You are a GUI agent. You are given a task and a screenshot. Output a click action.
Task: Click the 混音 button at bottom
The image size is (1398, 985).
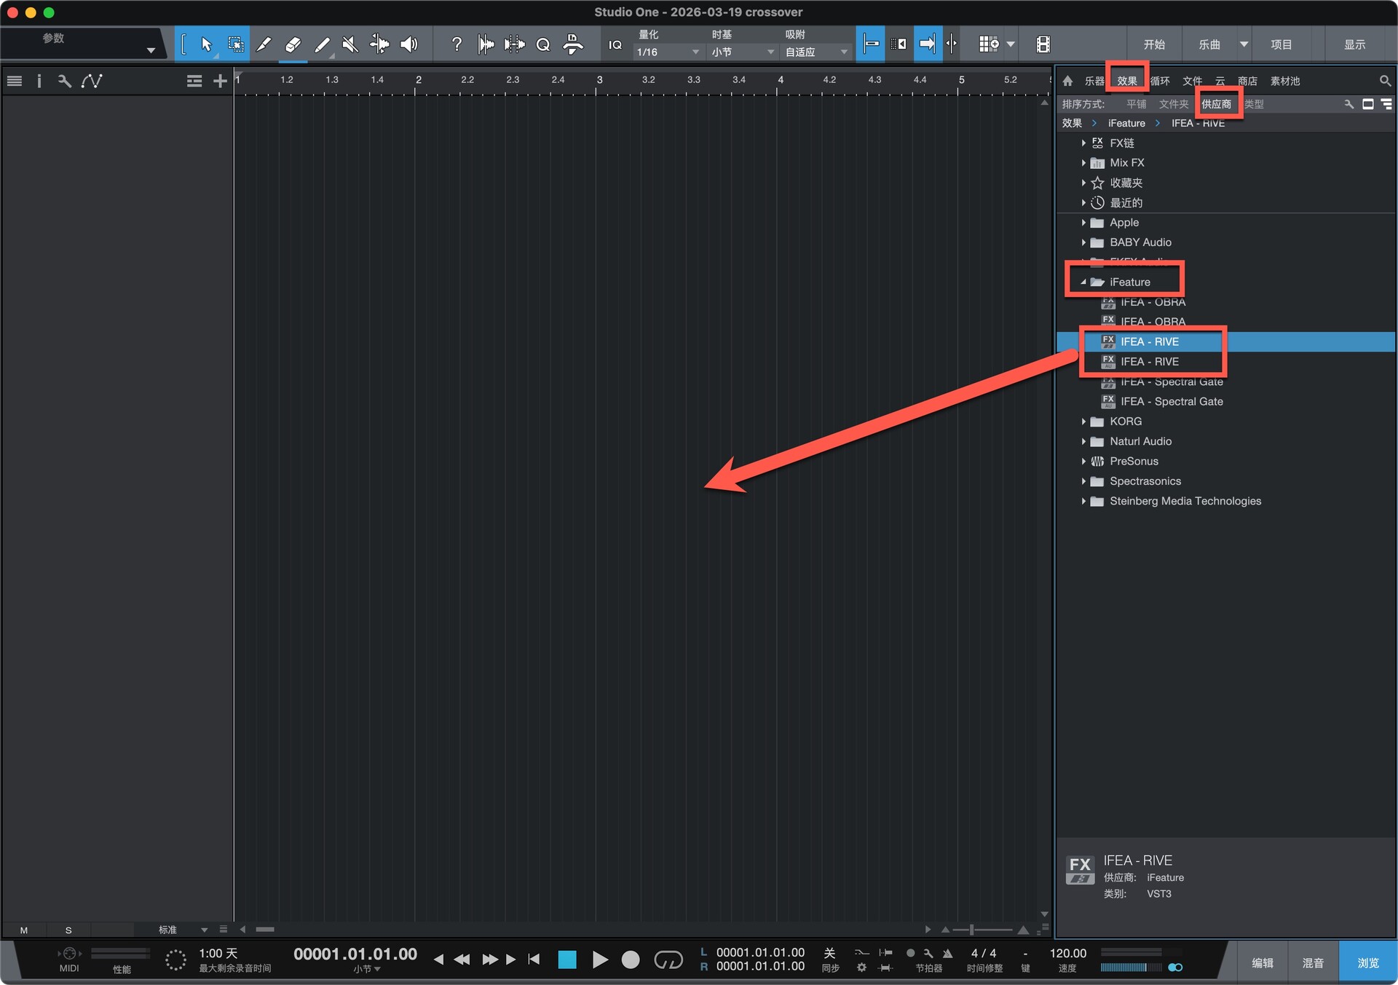coord(1313,962)
